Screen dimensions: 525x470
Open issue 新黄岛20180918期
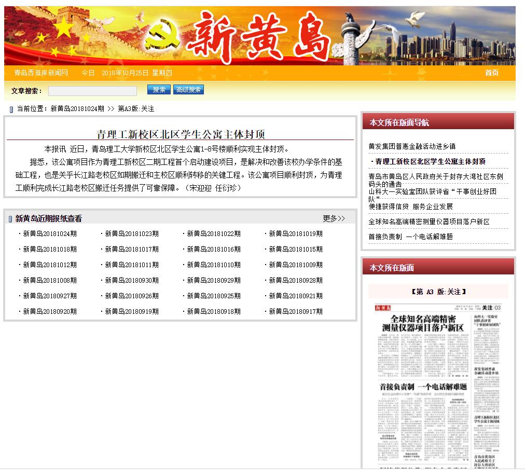214,312
